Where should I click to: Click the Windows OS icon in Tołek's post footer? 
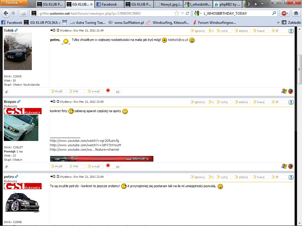click(284, 91)
